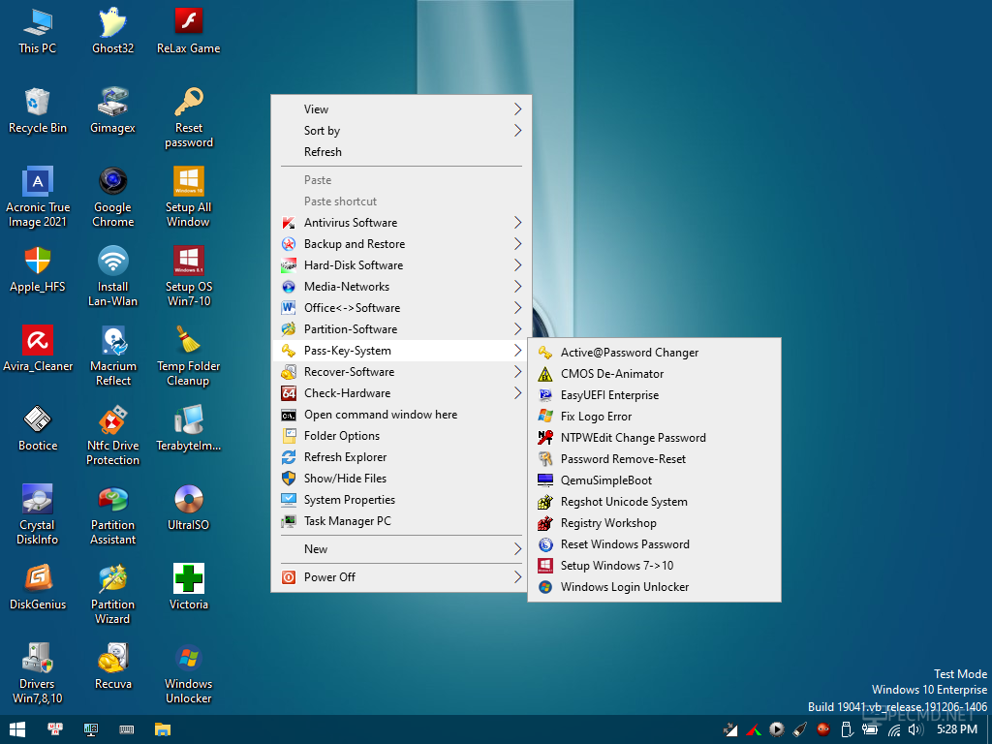Image resolution: width=992 pixels, height=744 pixels.
Task: Select Open command window here
Action: (401, 415)
